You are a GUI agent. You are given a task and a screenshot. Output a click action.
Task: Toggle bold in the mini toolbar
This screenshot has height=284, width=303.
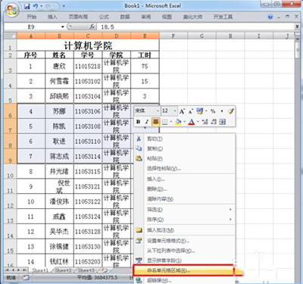coord(138,122)
